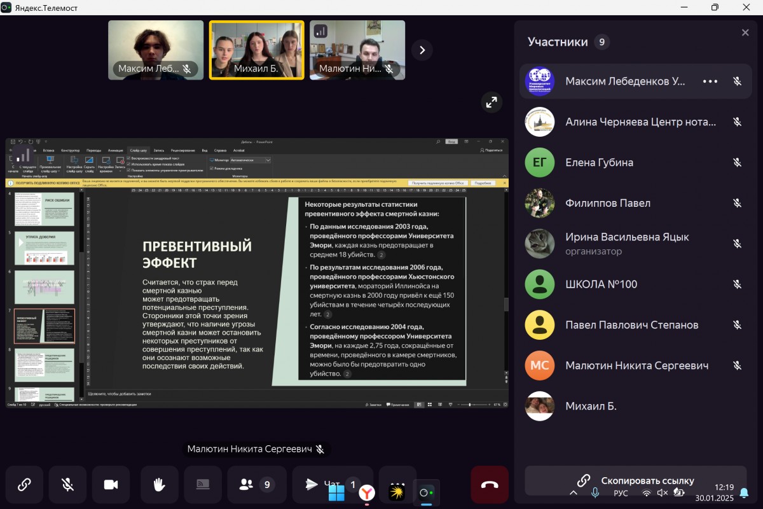Toggle the camera on or off

pyautogui.click(x=111, y=485)
